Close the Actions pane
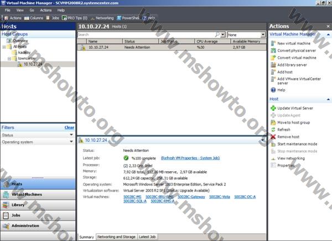 pos(328,26)
